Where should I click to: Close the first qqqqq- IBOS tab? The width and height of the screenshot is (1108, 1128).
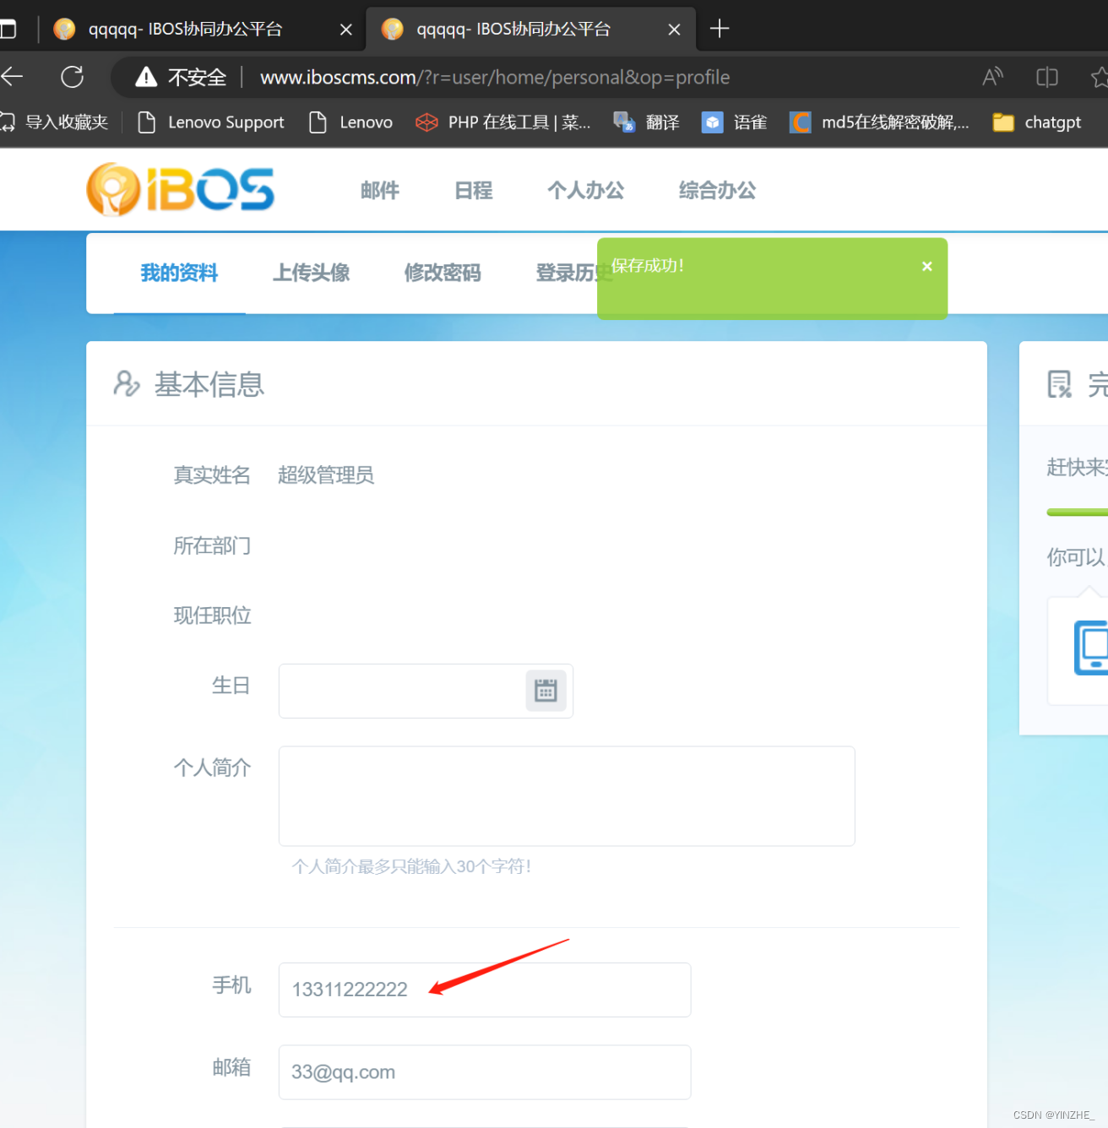[346, 30]
